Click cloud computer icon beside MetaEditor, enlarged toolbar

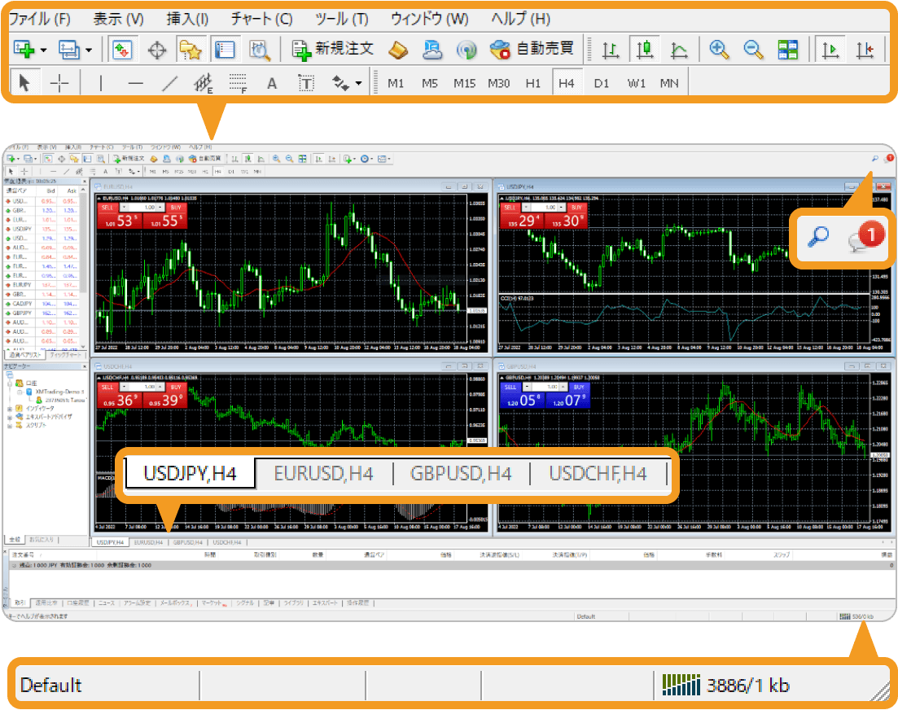432,50
